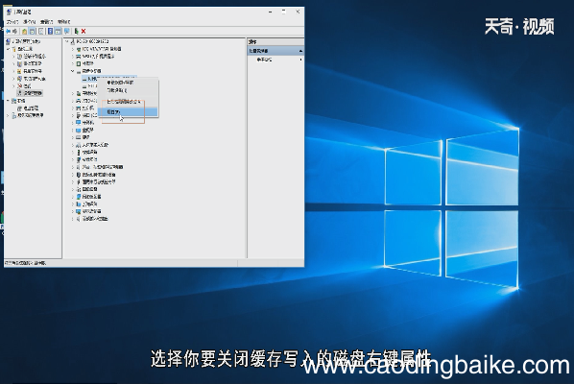Select Disk Management (磁盘管理) under Storage

click(x=28, y=108)
